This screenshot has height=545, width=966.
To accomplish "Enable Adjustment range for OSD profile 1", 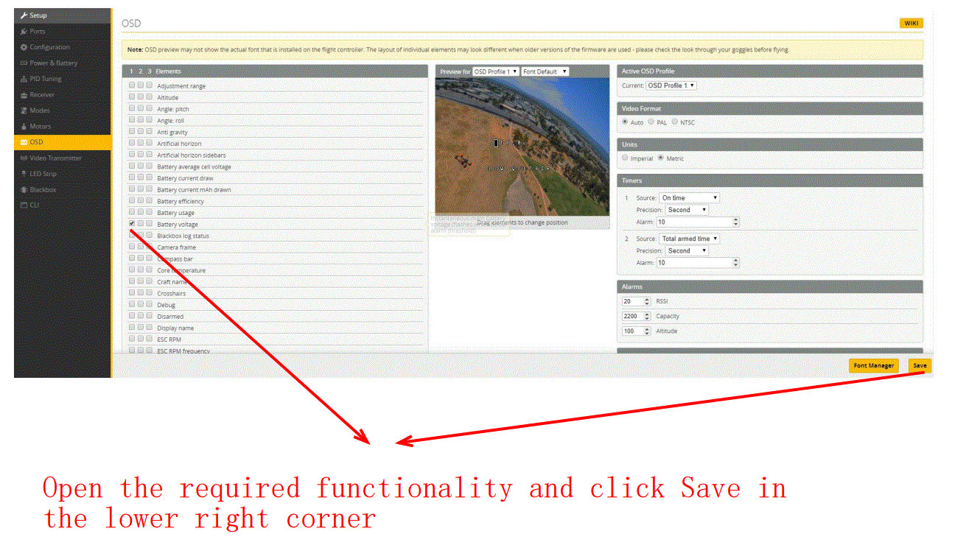I will (x=132, y=85).
